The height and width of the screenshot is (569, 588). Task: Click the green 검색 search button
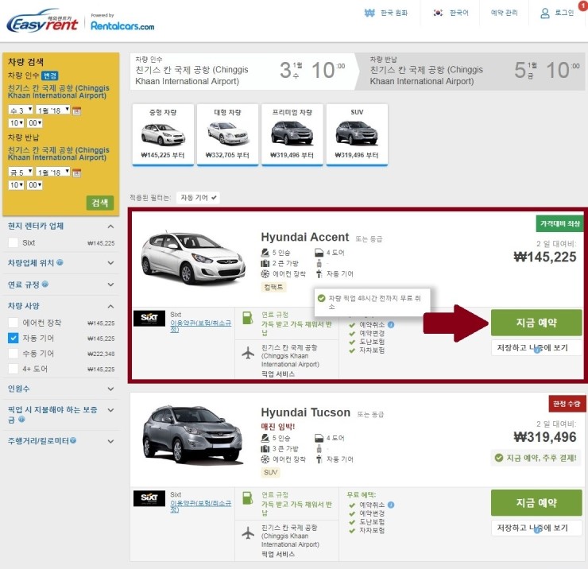coord(100,203)
